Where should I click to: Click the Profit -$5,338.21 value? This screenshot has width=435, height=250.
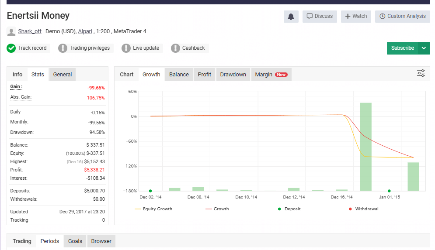click(x=94, y=170)
